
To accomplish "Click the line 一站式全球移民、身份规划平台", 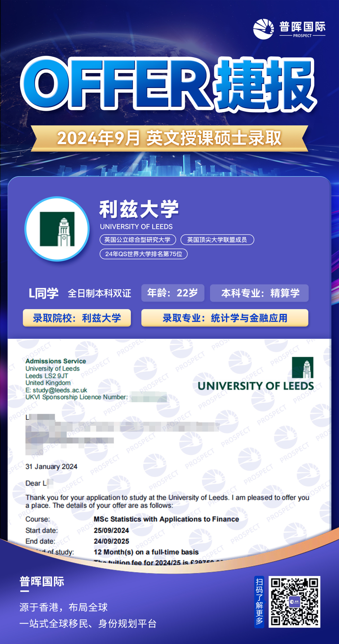I will pyautogui.click(x=88, y=624).
